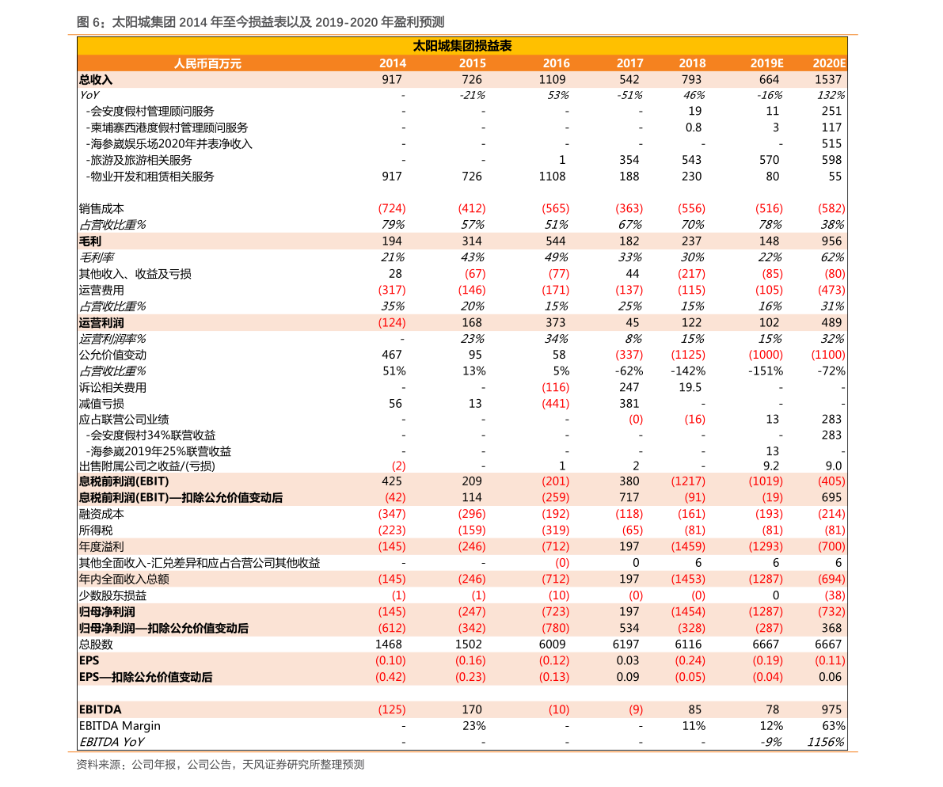943x787 pixels.
Task: Click the '-物业开发和租赁相关服务' row label
Action: coord(150,176)
